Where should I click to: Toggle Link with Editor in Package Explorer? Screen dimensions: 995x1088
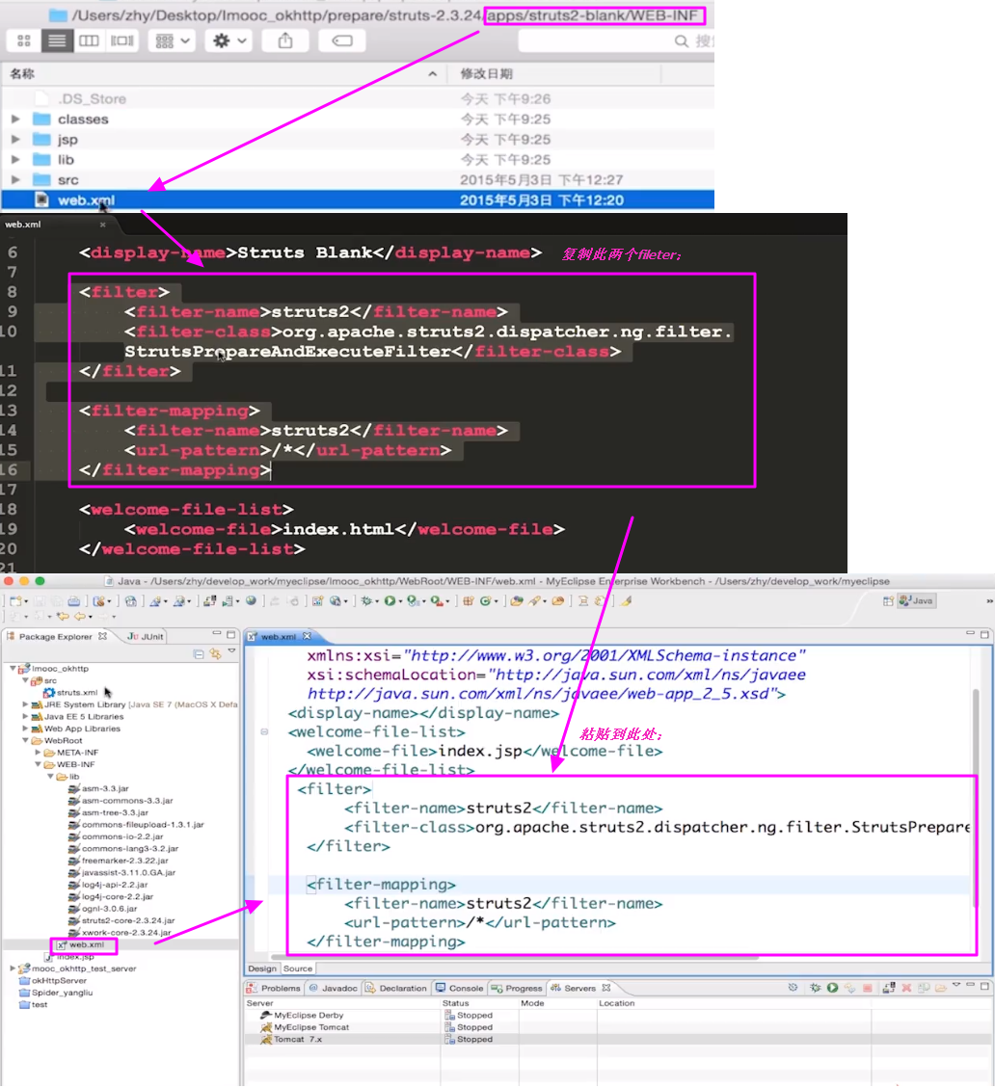[215, 653]
